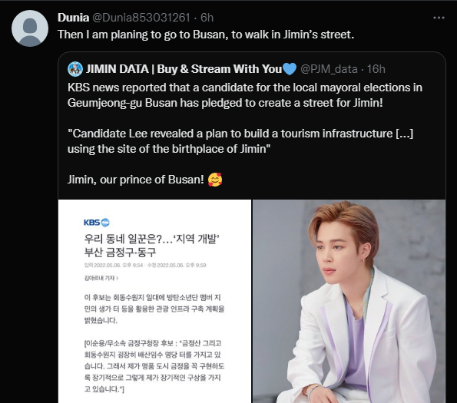Click the 'Jimin, our prince of Busan!' line
The height and width of the screenshot is (403, 457).
(135, 180)
